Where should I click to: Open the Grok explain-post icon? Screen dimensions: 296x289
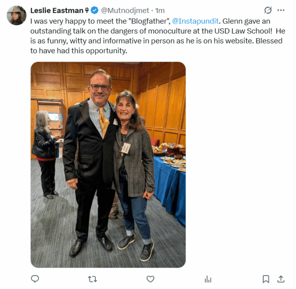tap(268, 10)
